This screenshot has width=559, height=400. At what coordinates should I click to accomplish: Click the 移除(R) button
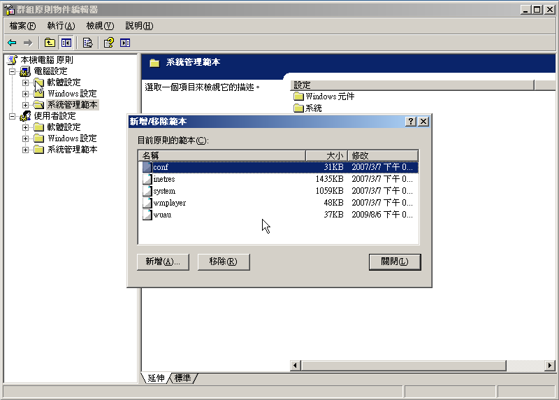(x=224, y=262)
